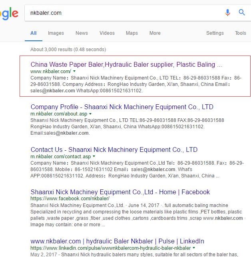Screen dimensions: 251x257
Task: Click the May 2, 2017 LinkedIn snippet text
Action: pyautogui.click(x=134, y=255)
